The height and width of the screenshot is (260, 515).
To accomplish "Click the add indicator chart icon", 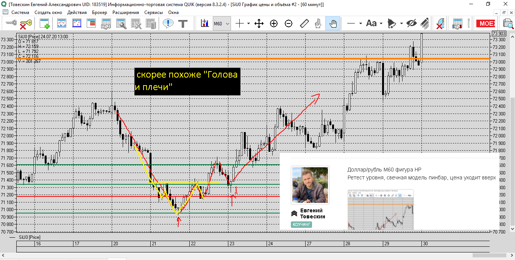I will 205,23.
